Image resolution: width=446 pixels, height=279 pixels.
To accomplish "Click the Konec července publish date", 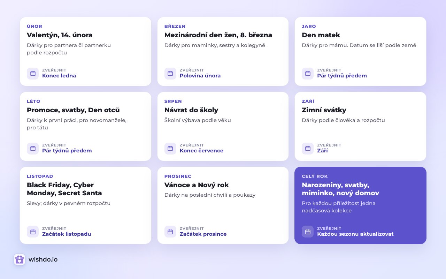I will tap(201, 151).
